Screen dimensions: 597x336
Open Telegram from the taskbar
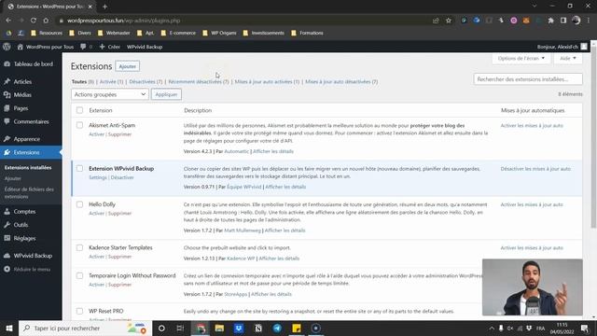click(277, 328)
